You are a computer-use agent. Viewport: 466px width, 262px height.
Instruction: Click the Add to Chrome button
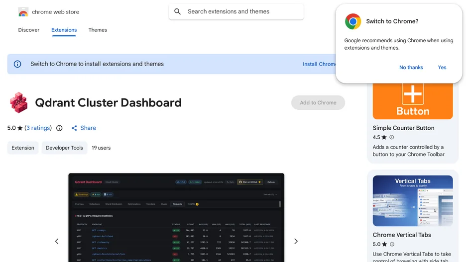pyautogui.click(x=318, y=103)
